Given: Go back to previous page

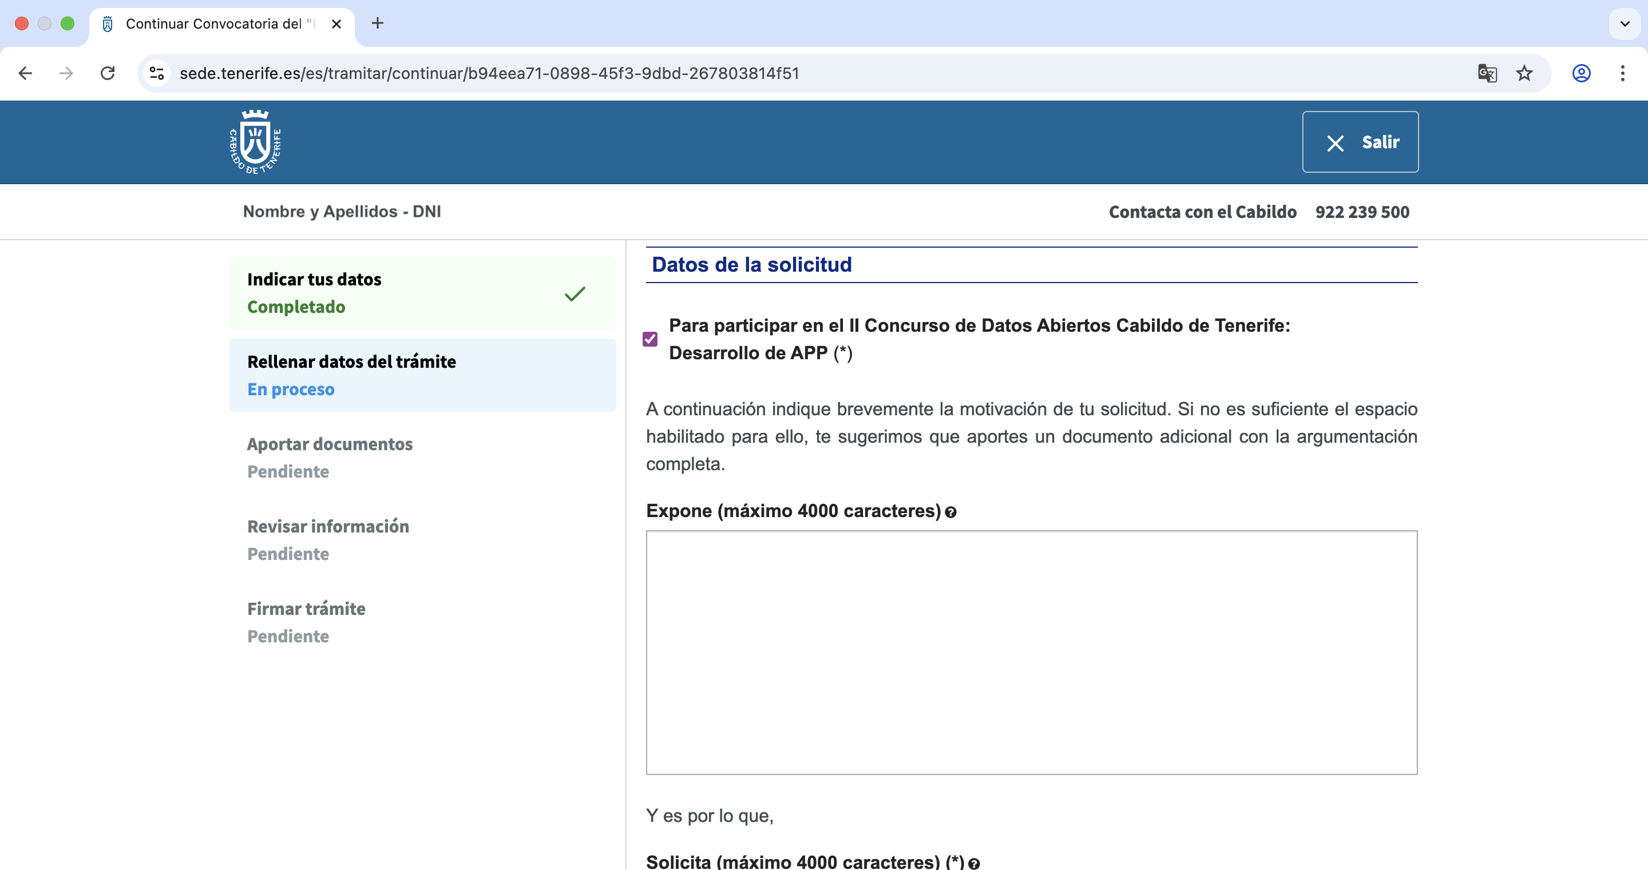Looking at the screenshot, I should click(x=26, y=74).
